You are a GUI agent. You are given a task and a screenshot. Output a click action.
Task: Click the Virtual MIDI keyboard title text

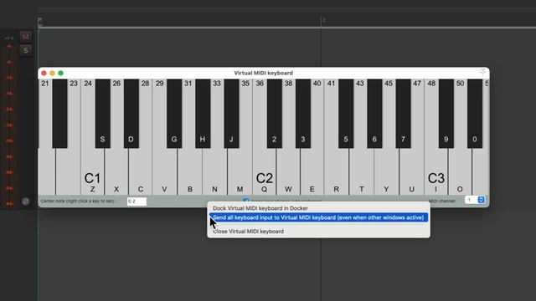[264, 73]
